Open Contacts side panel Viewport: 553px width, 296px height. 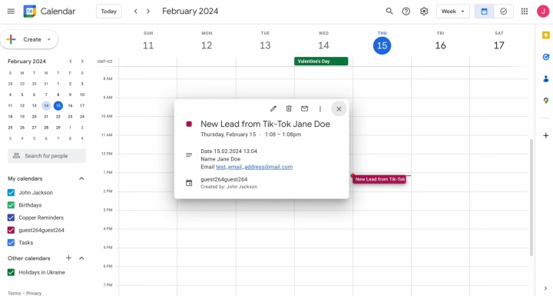click(x=545, y=78)
